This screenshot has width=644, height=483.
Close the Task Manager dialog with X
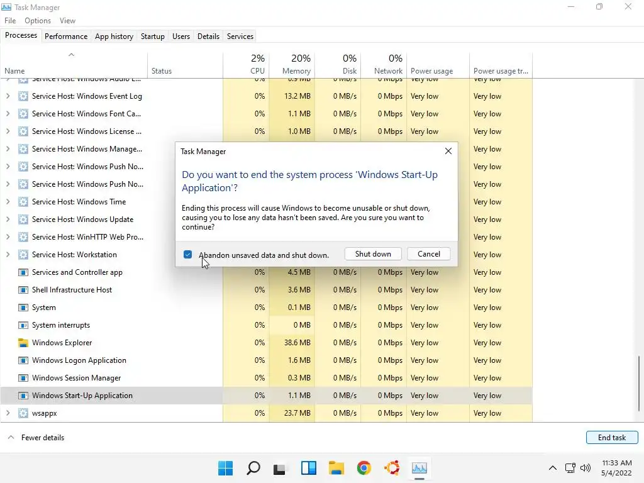click(448, 151)
